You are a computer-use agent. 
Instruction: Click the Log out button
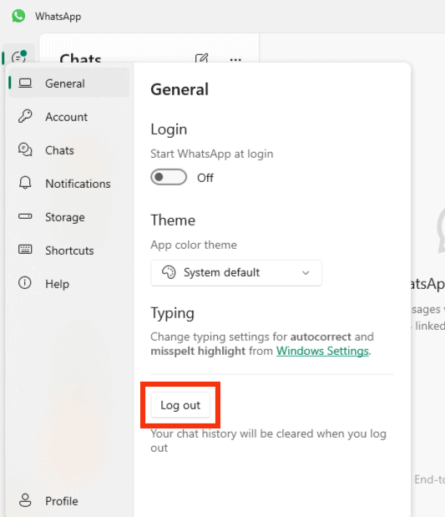pyautogui.click(x=180, y=405)
